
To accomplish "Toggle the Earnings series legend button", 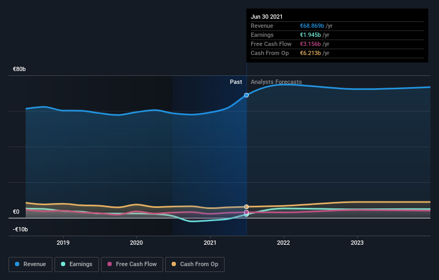I will tap(76, 265).
